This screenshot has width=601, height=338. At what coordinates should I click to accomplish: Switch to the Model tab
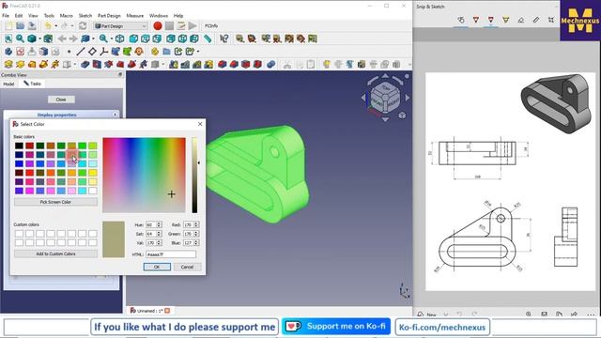click(8, 84)
